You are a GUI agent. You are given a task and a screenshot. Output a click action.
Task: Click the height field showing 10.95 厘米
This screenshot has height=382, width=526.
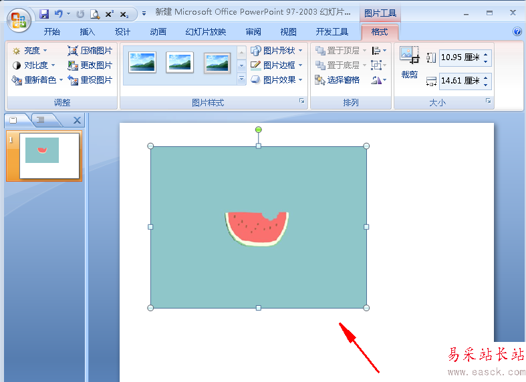pos(461,57)
